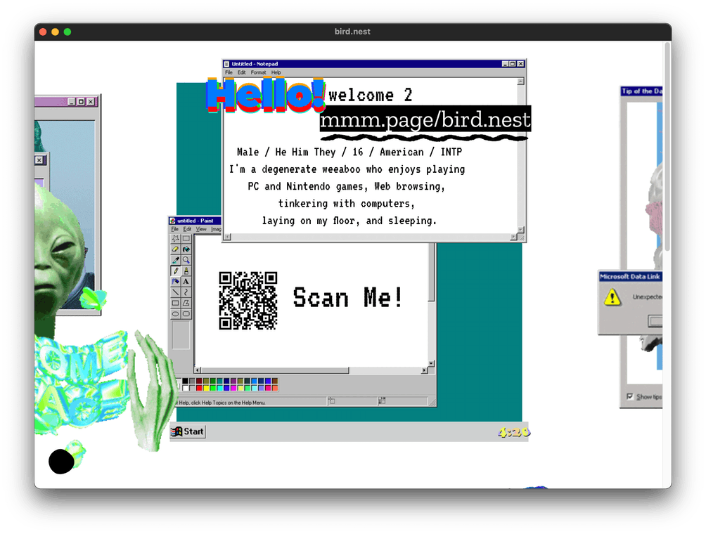
Task: Click the browser page vertical scrollbar
Action: point(667,147)
